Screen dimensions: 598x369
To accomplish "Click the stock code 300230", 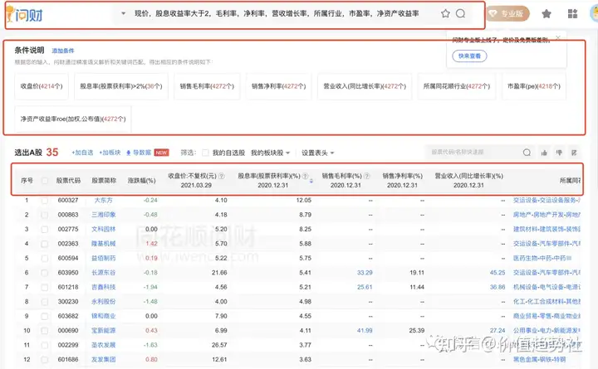I will point(68,302).
